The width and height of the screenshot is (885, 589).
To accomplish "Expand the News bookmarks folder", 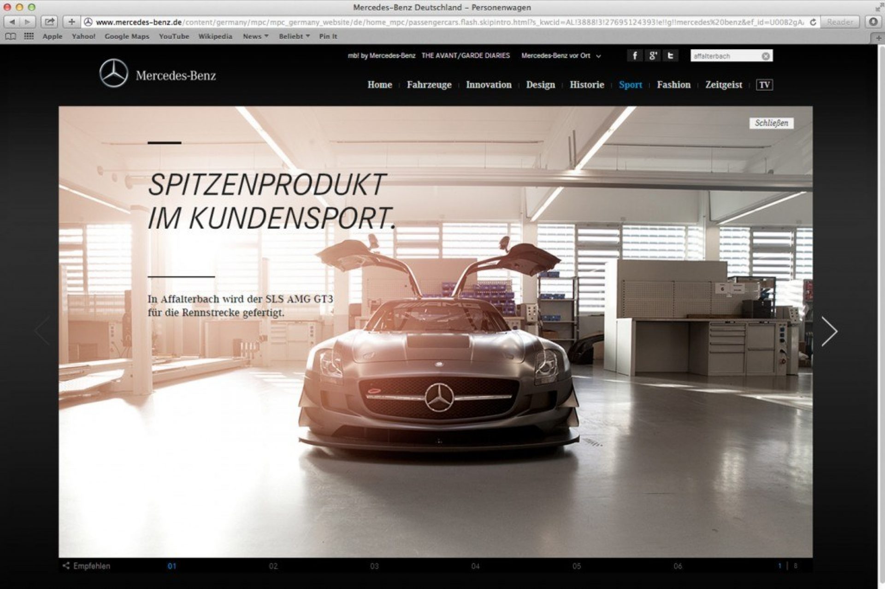I will (x=255, y=36).
